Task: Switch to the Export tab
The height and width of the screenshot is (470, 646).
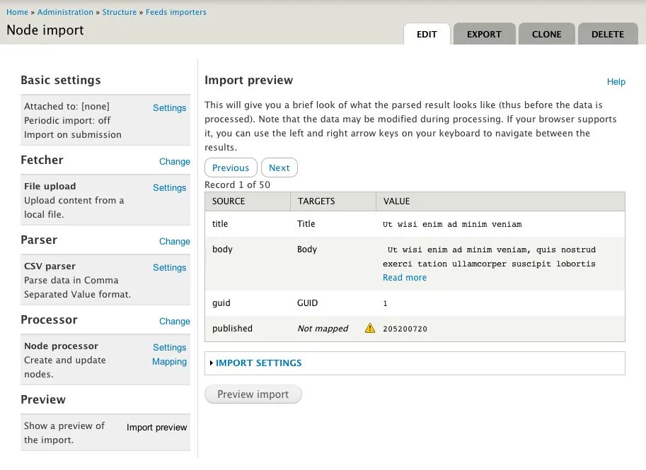Action: point(484,34)
